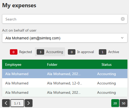
Task: Open the Act on behalf of user combo box
Action: 65,38
